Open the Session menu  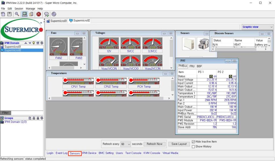[19, 9]
